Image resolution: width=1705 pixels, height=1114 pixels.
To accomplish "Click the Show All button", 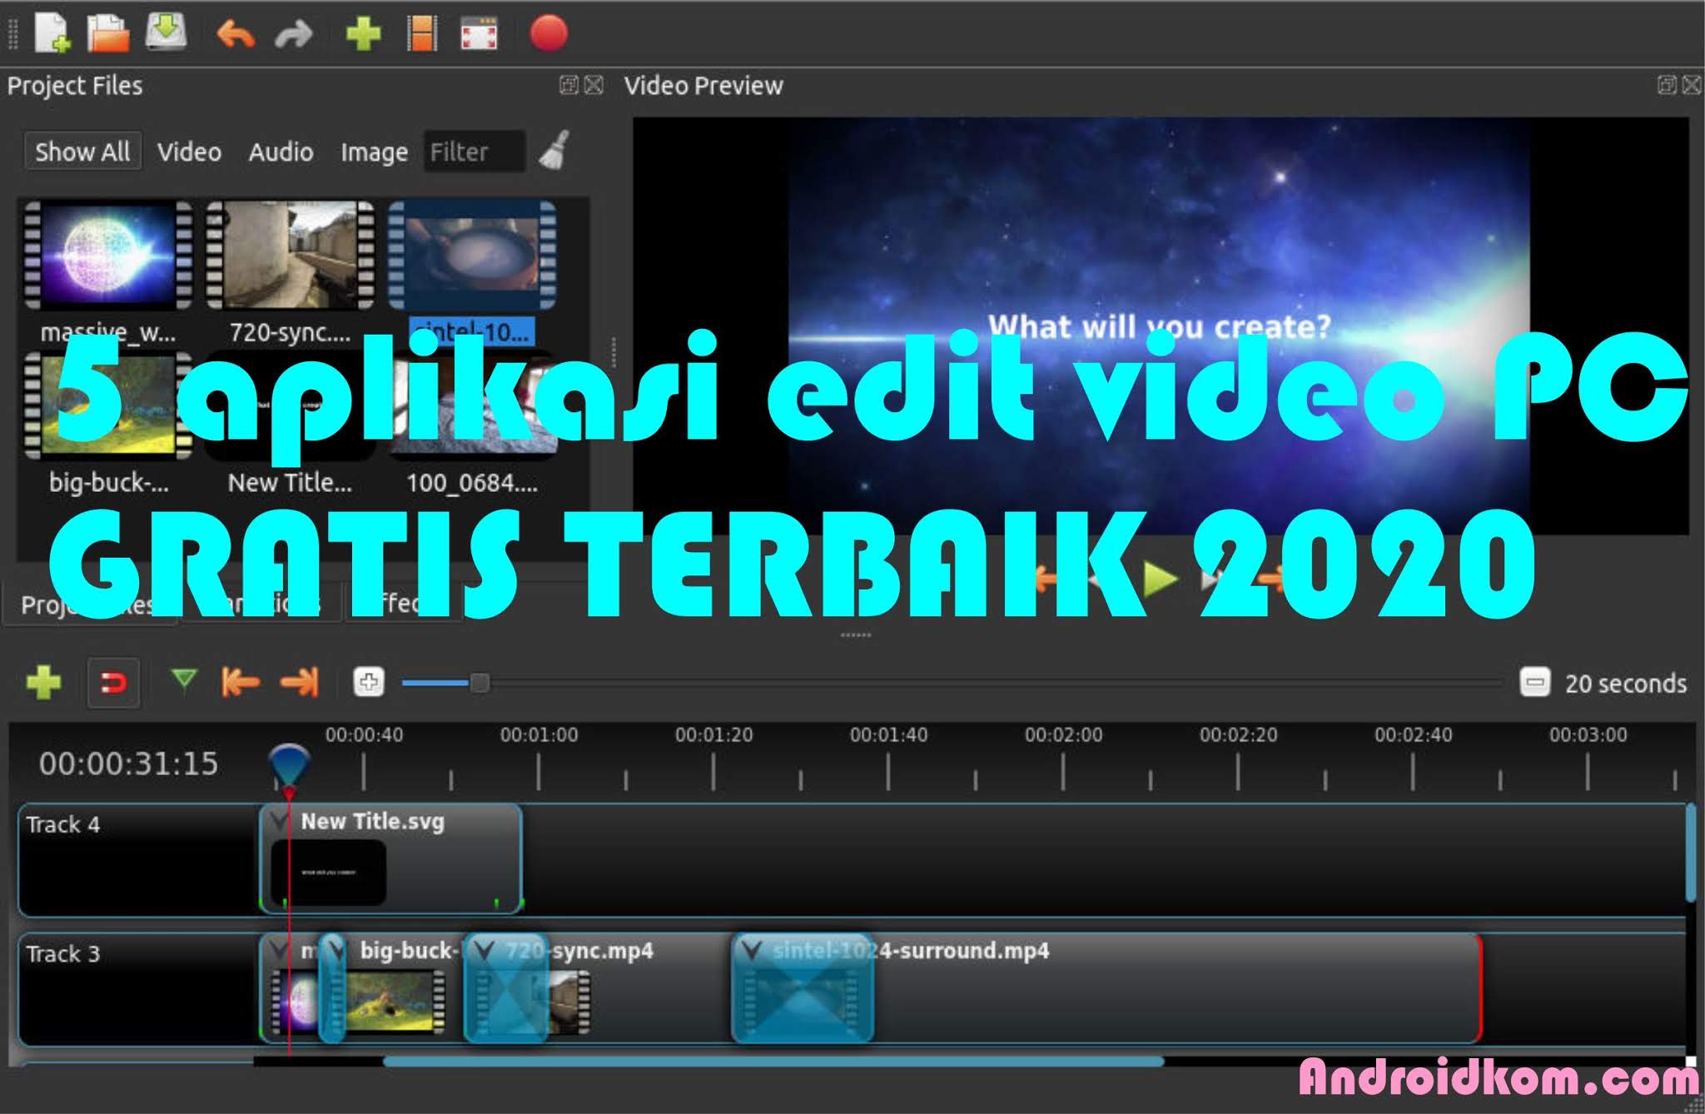I will click(x=82, y=152).
